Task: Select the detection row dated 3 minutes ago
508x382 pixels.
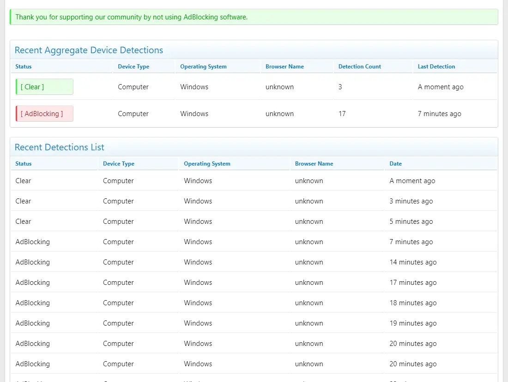Action: 254,201
